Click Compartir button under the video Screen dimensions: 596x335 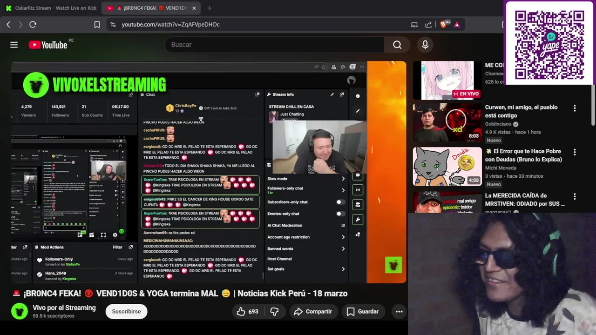point(313,312)
